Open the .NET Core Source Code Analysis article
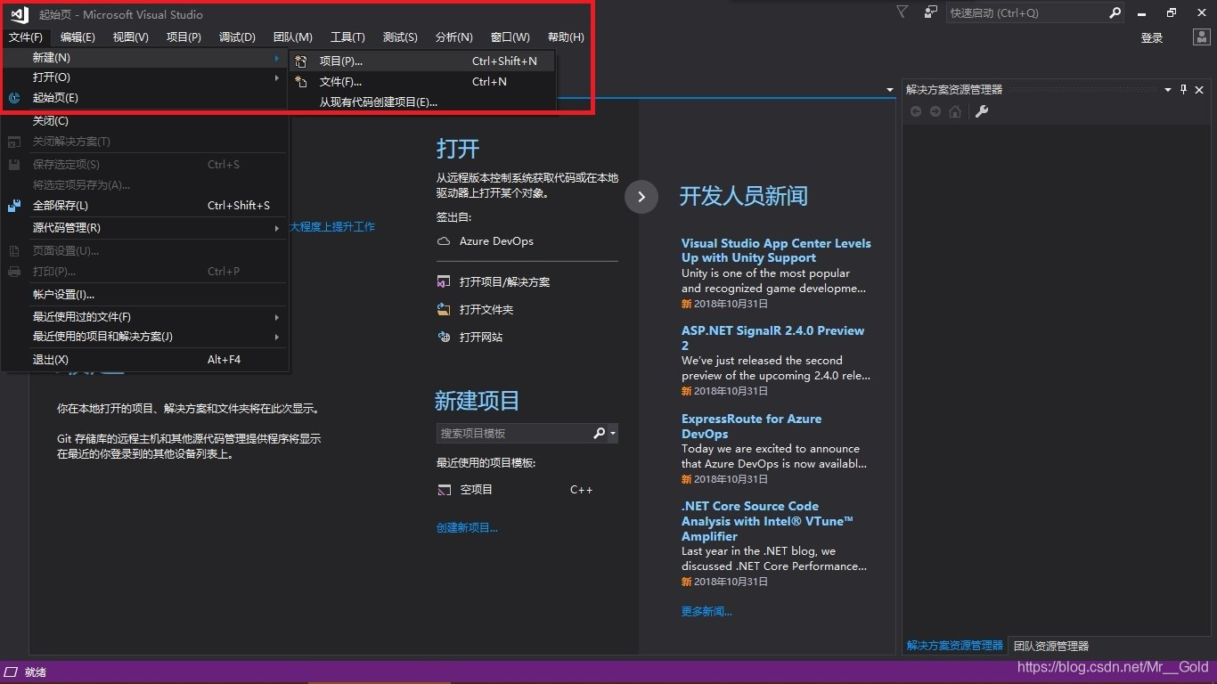The image size is (1217, 684). coord(767,521)
